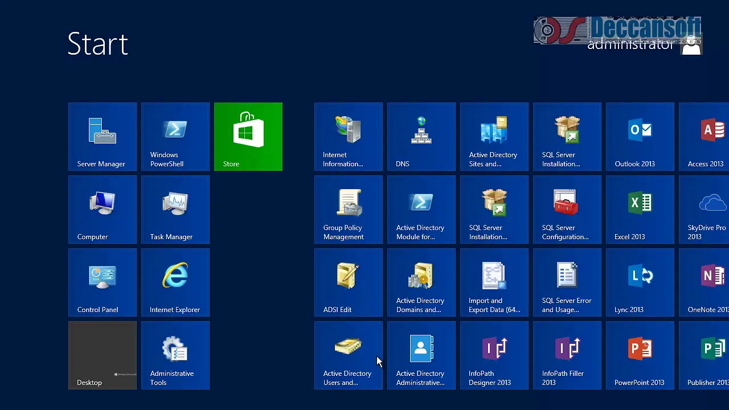Launch PowerPoint 2013 tile

click(640, 355)
